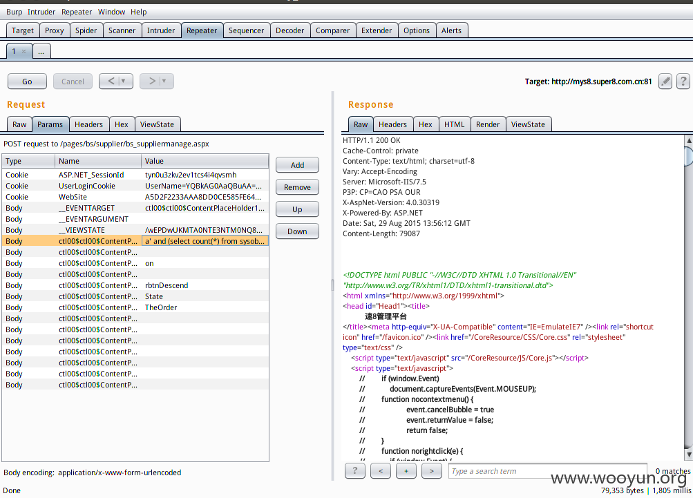Open the Help menu
The height and width of the screenshot is (498, 693).
point(138,12)
